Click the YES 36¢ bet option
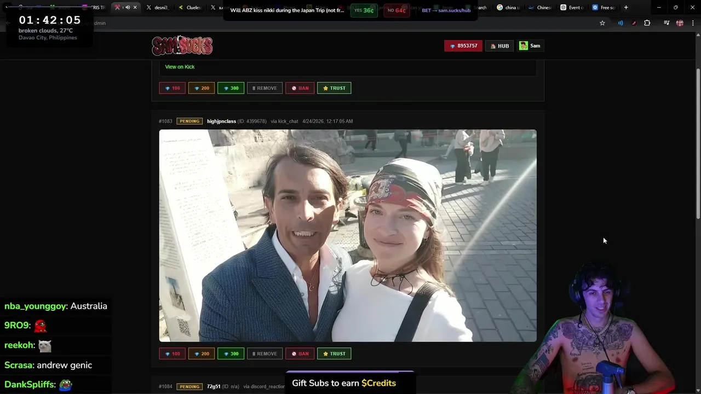Viewport: 701px width, 394px height. click(364, 10)
